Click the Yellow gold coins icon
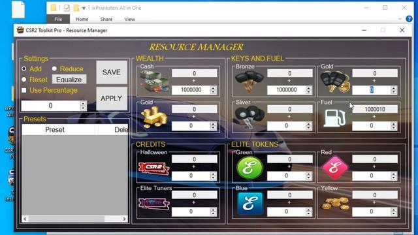The image size is (418, 235). (335, 204)
